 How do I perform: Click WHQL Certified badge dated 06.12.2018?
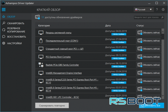[119, 66]
